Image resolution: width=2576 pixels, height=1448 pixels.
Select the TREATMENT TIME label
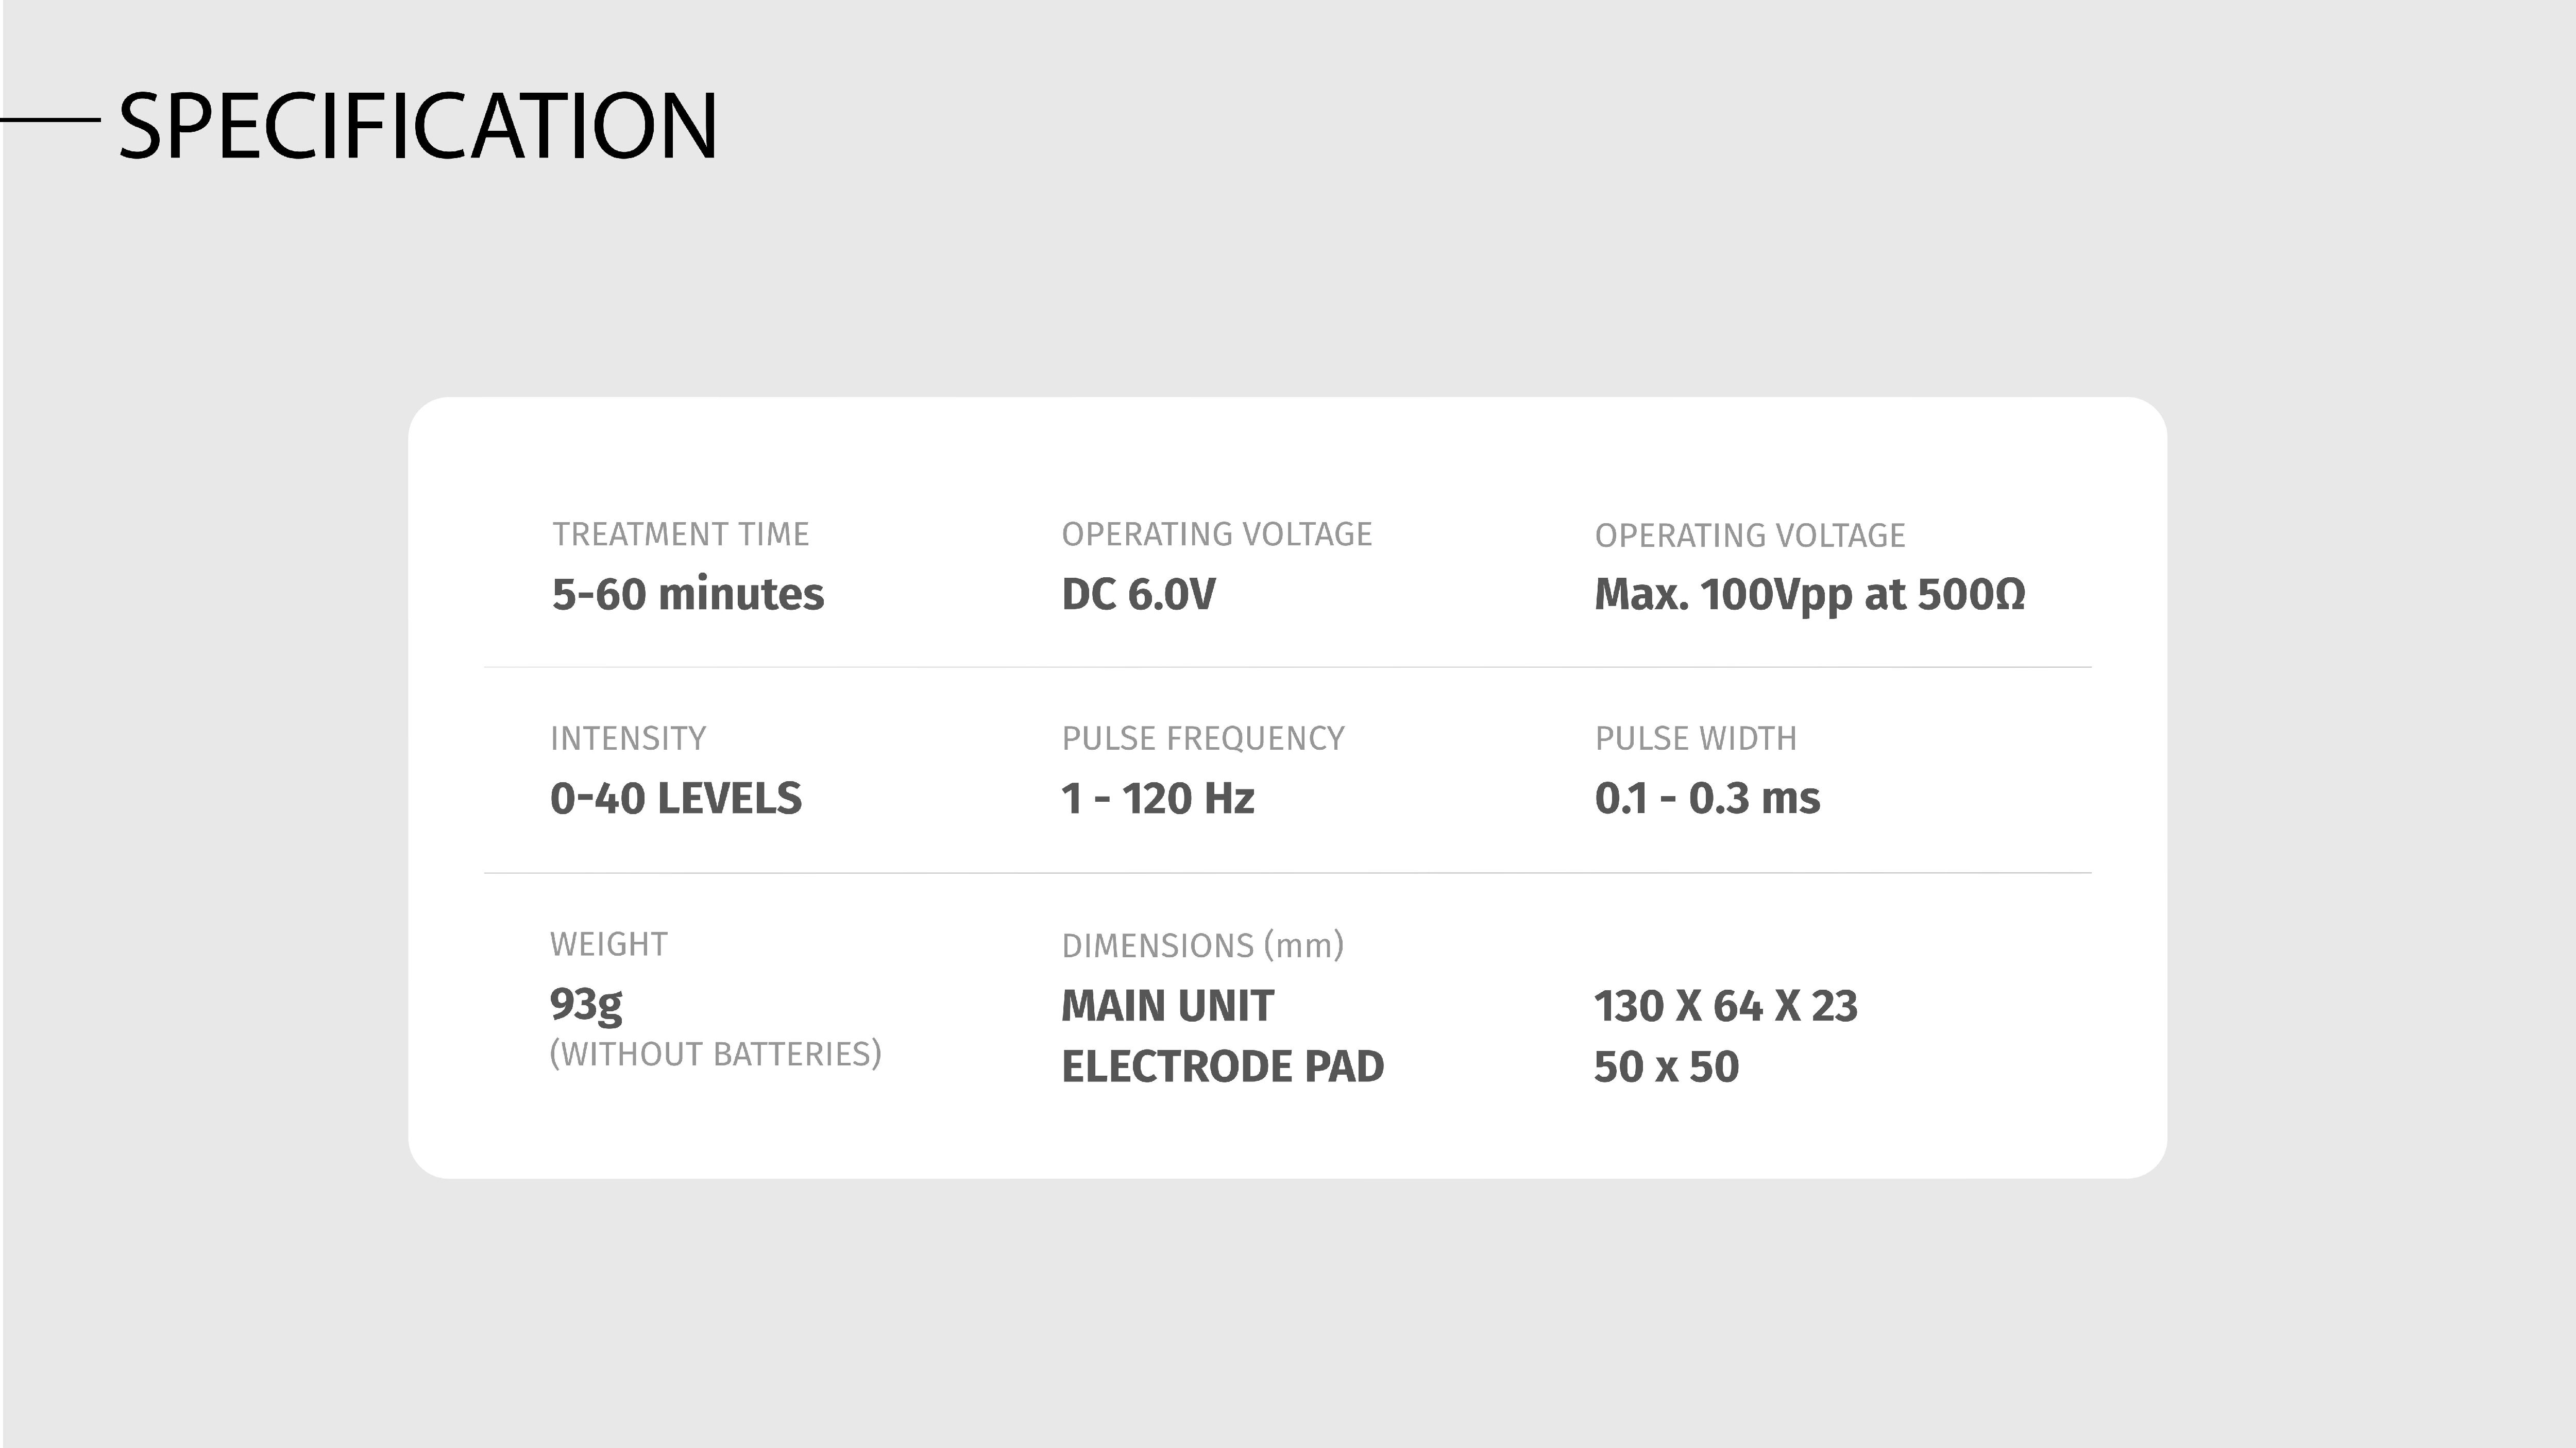click(681, 535)
